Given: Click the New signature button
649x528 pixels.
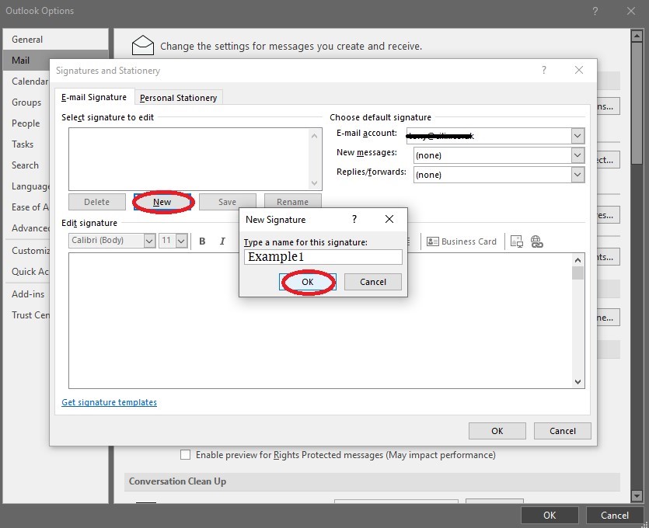Looking at the screenshot, I should tap(162, 202).
